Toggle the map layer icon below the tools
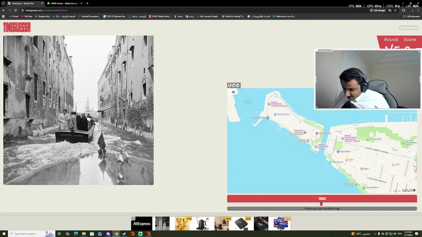 pos(233,92)
